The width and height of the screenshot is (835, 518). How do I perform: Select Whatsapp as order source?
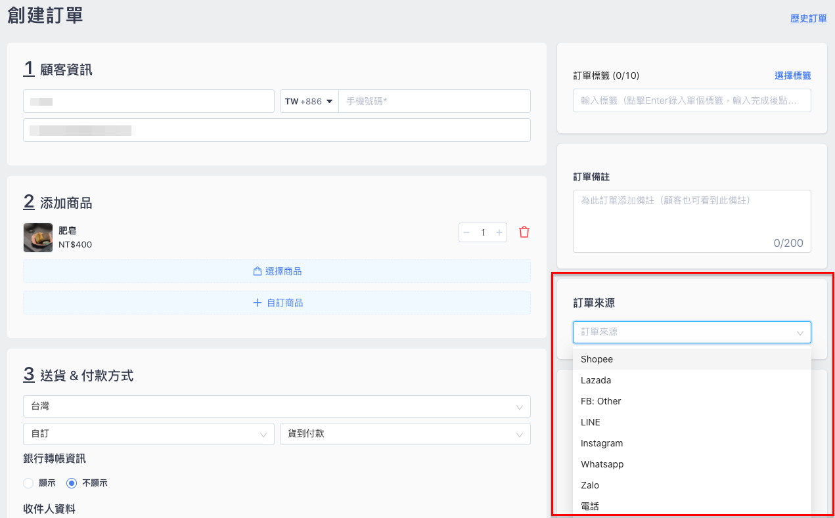point(692,464)
